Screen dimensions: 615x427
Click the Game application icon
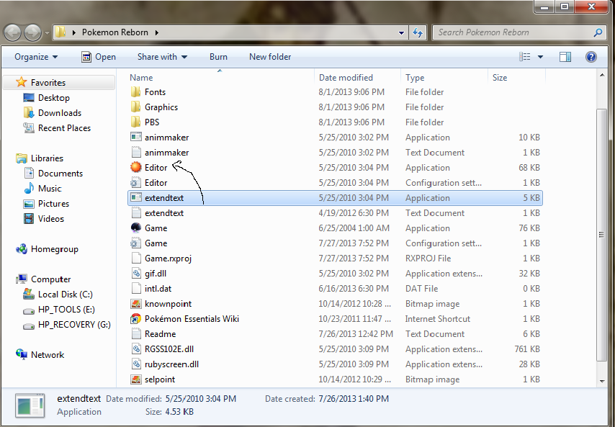pos(136,228)
